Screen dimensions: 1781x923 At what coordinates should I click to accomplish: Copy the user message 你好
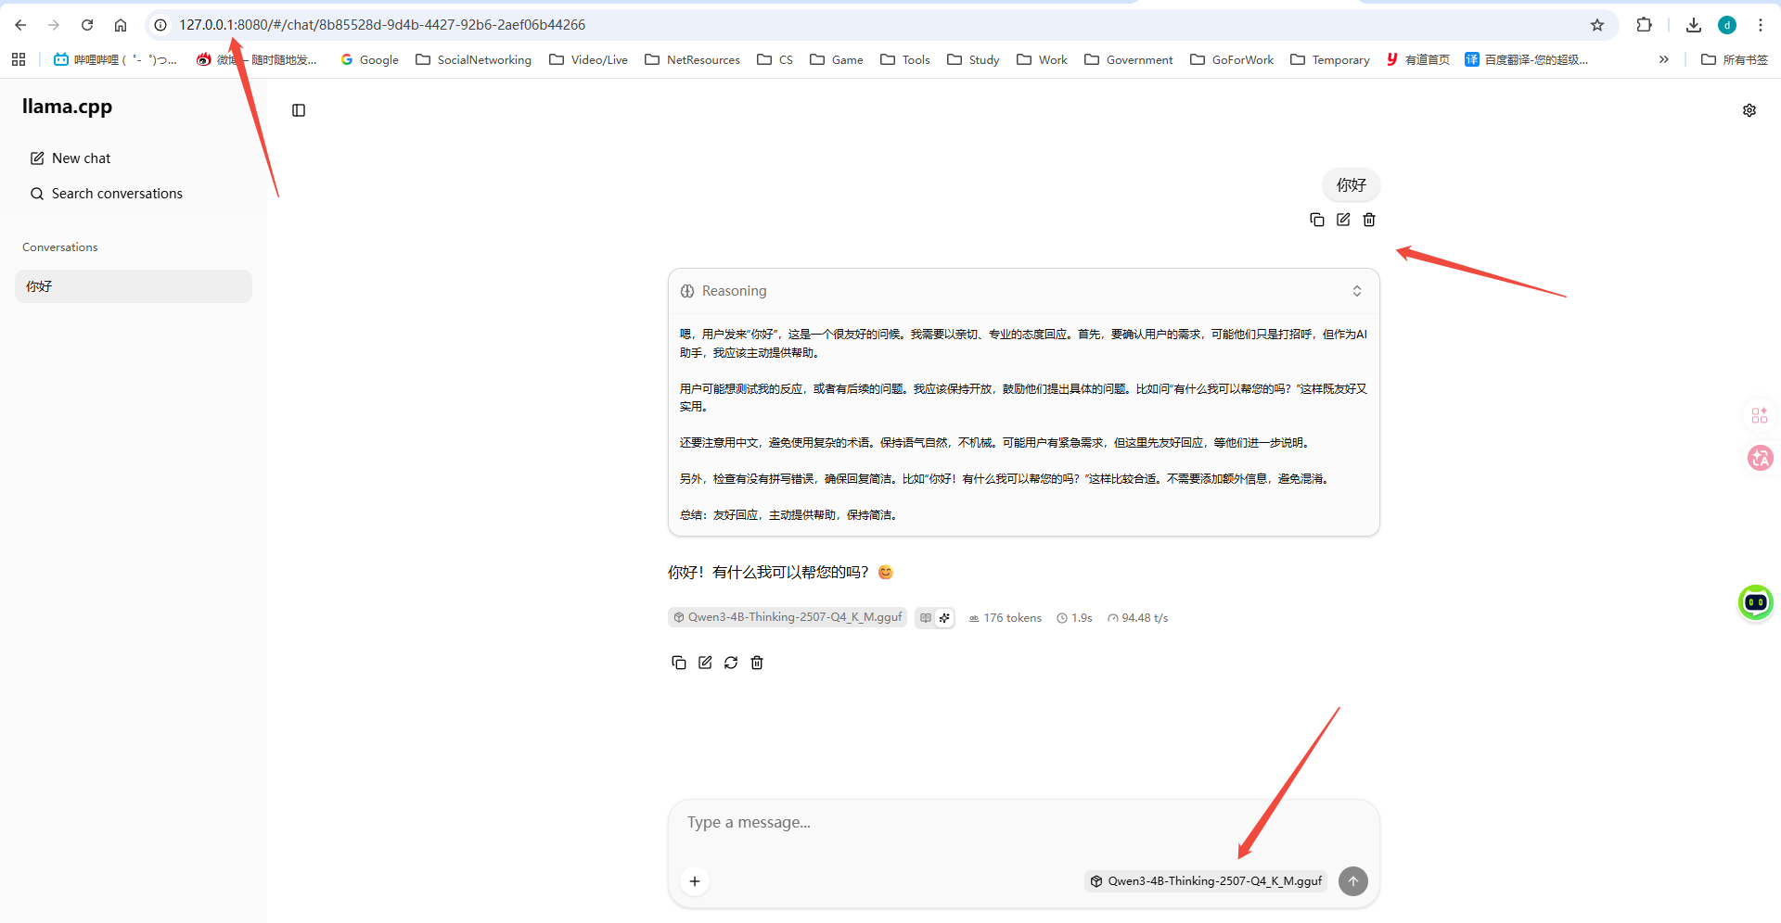pos(1316,220)
